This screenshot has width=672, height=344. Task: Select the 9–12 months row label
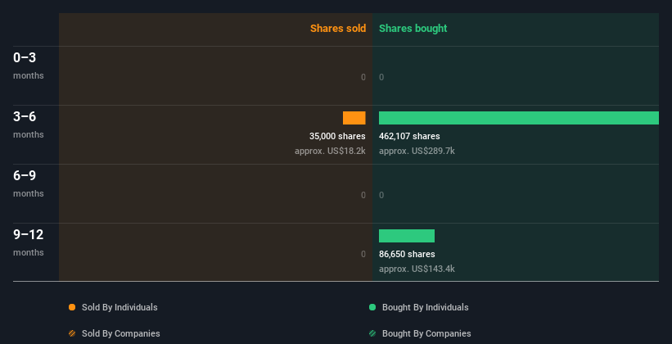coord(29,242)
